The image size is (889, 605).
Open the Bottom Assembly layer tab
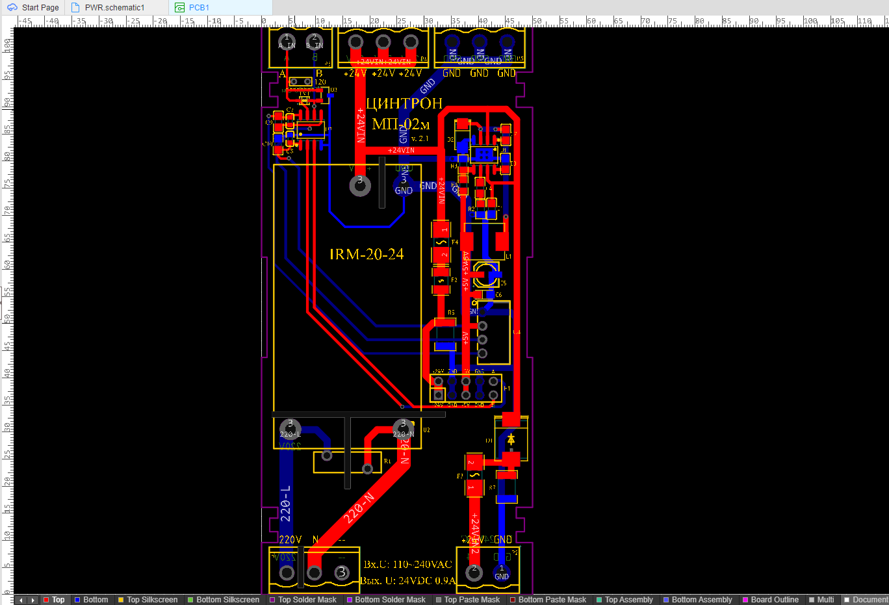pos(697,600)
